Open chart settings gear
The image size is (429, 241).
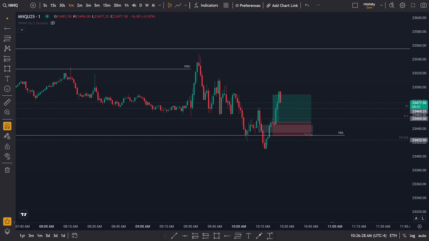[x=403, y=5]
